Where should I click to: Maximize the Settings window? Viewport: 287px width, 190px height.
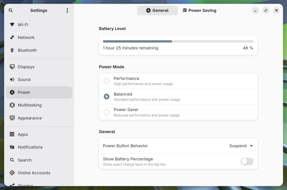click(266, 10)
